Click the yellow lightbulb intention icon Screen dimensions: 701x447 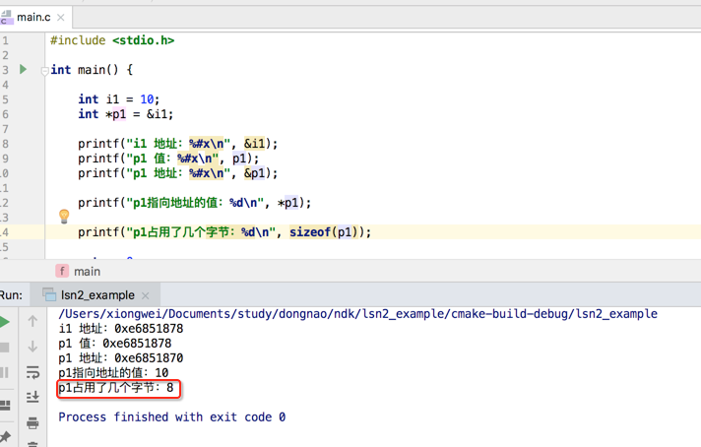[x=64, y=217]
